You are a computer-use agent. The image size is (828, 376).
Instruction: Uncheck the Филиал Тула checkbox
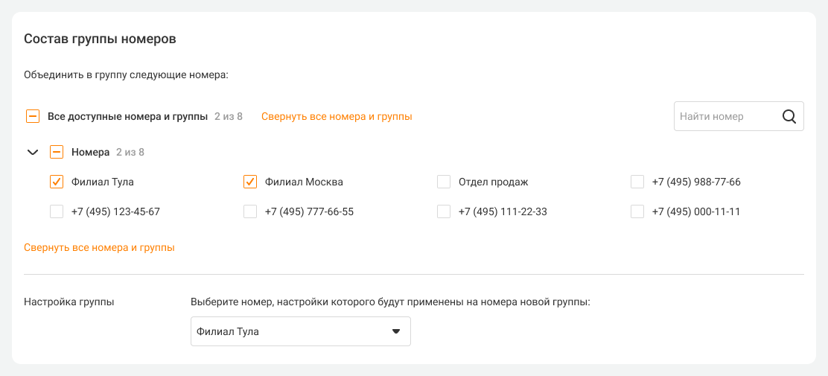57,182
